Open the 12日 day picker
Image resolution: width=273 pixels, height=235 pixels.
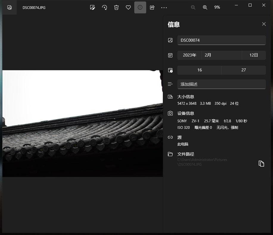254,55
